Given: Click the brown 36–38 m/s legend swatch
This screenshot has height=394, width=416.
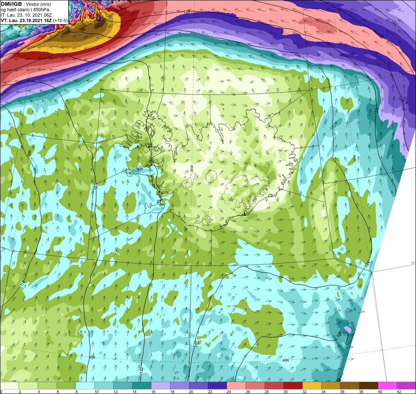Looking at the screenshot, I should [350, 386].
